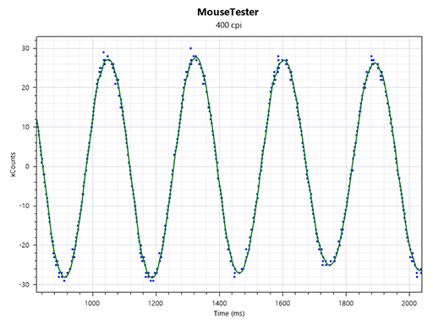
Task: Click the -30 label on the xCounts axis
Action: pyautogui.click(x=25, y=284)
